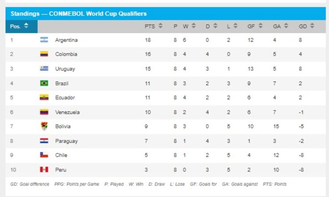Image resolution: width=329 pixels, height=197 pixels.
Task: Sort by draws using the D arrows
Action: click(215, 25)
